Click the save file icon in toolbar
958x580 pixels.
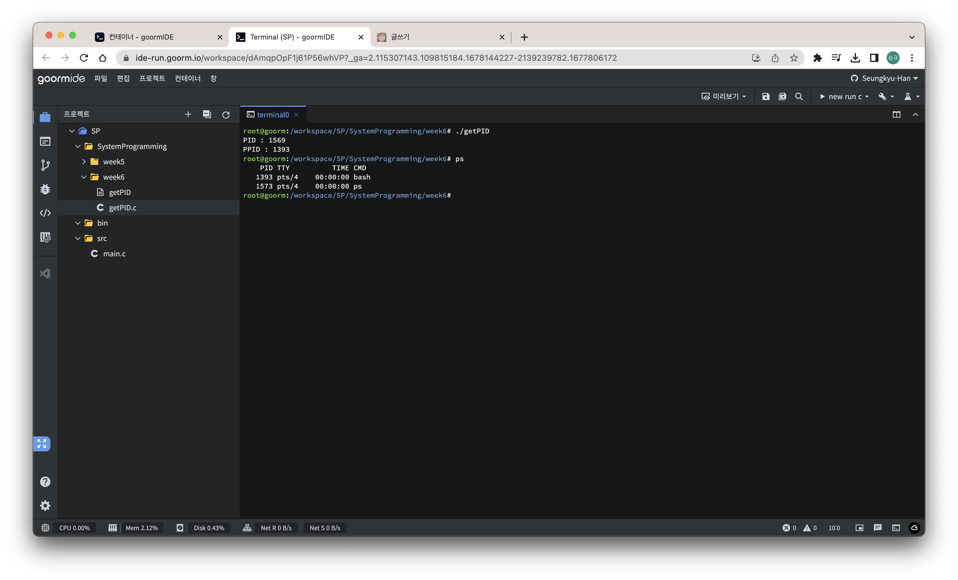click(766, 96)
